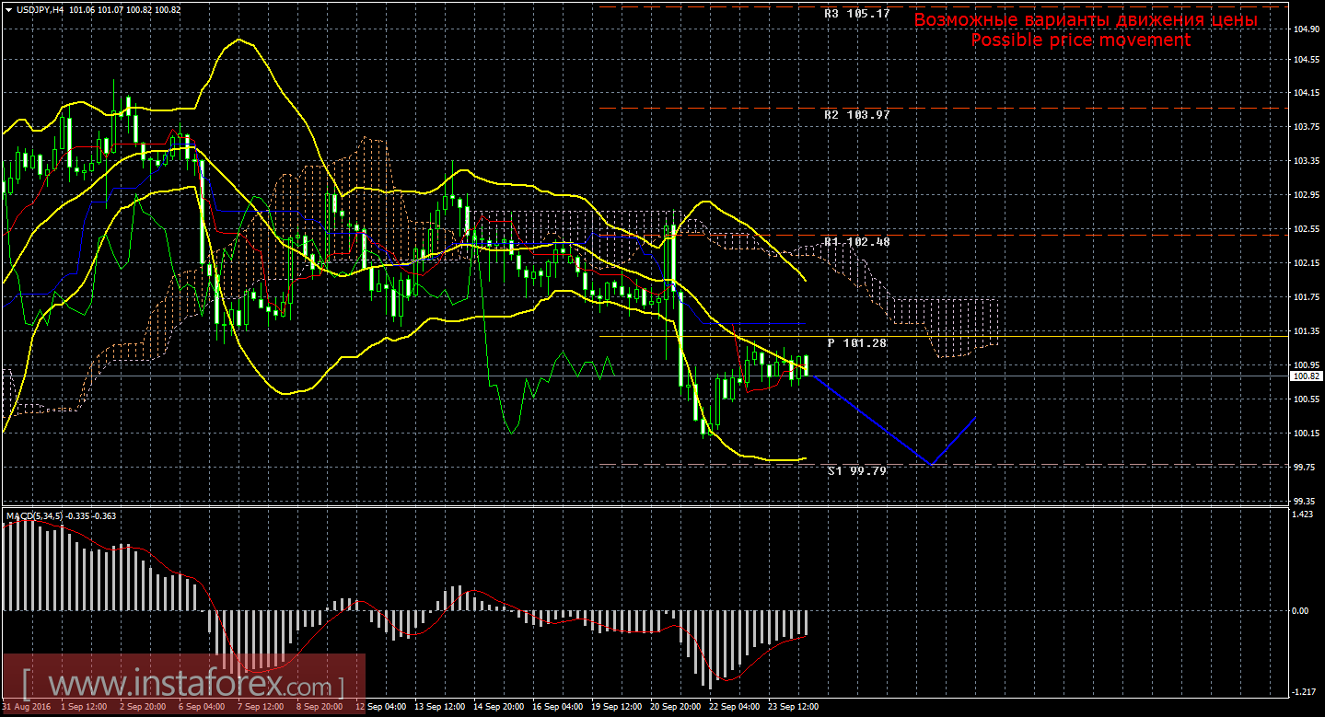Image resolution: width=1325 pixels, height=717 pixels.
Task: Click the 1.423 value on MACD scale
Action: 1302,514
